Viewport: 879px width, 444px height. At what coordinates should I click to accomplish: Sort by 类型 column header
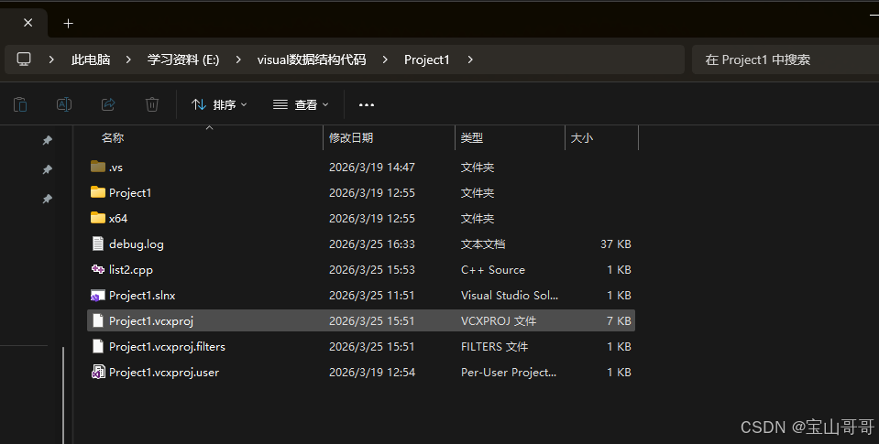pos(472,137)
